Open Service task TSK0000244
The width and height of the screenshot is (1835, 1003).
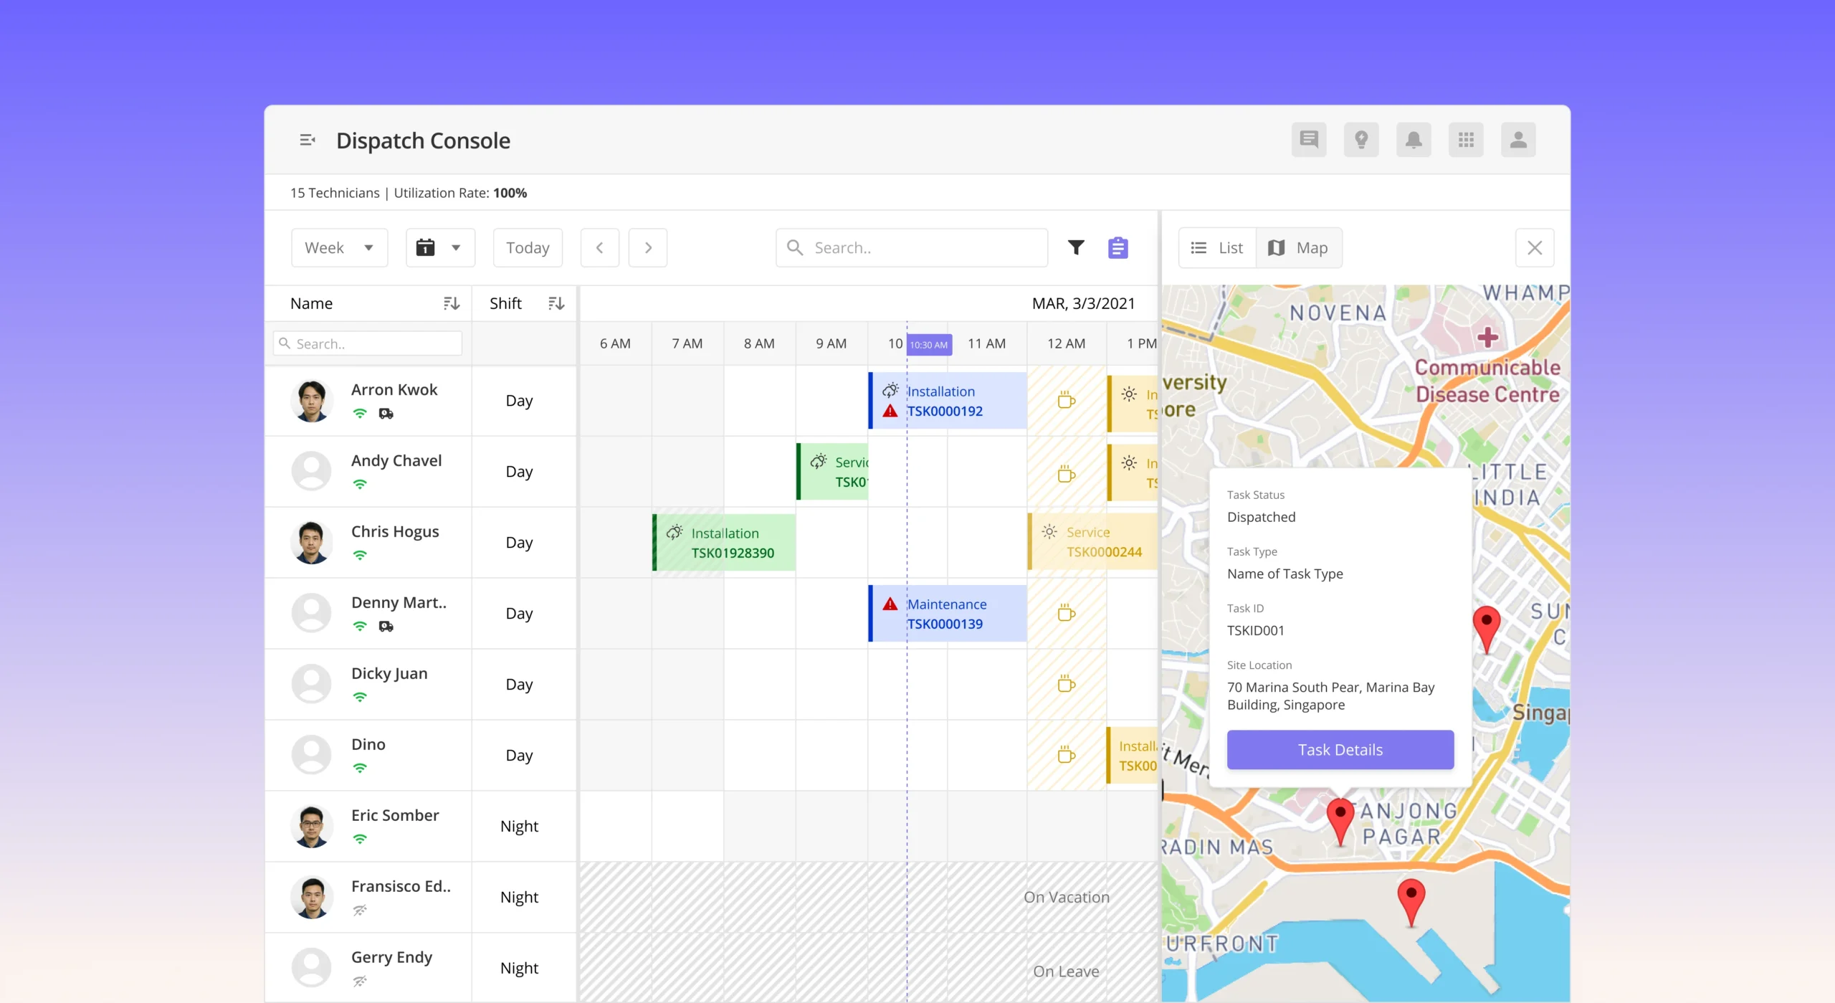pos(1093,542)
